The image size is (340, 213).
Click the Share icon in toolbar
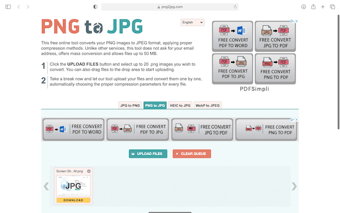pos(313,7)
